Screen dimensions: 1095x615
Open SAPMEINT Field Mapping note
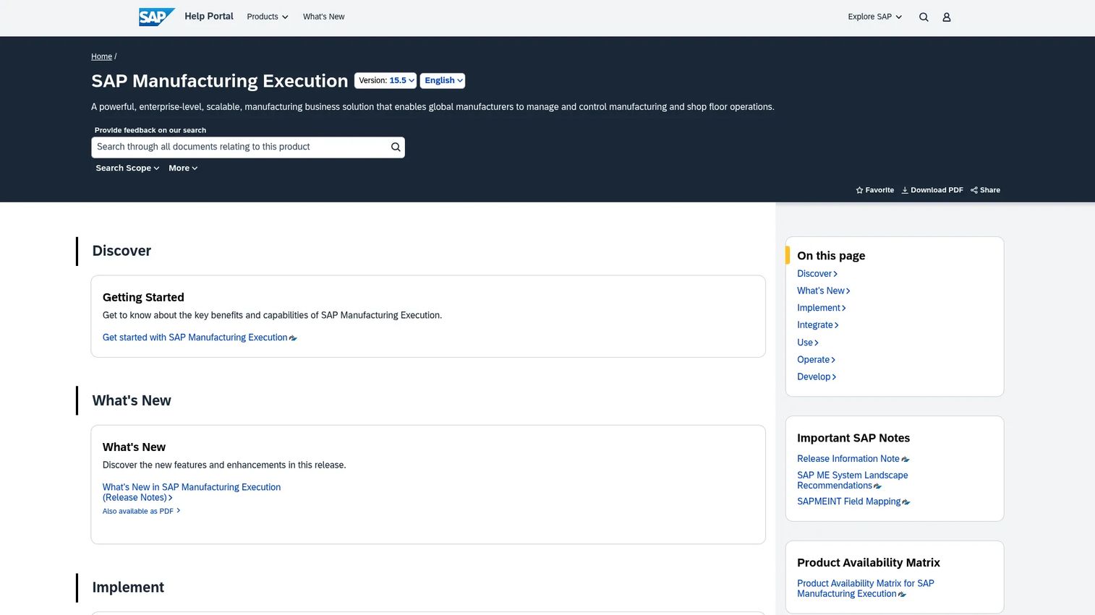click(853, 502)
